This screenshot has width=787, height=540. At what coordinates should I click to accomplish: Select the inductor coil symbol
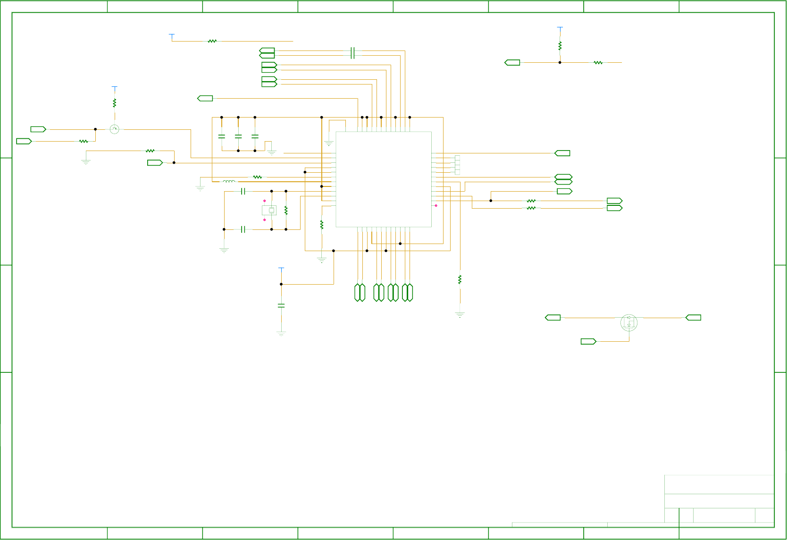[229, 181]
